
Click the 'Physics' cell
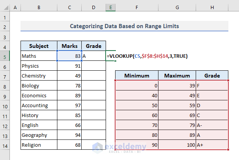point(39,66)
